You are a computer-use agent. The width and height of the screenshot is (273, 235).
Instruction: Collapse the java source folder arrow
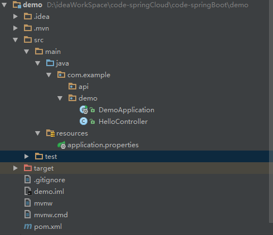38,63
